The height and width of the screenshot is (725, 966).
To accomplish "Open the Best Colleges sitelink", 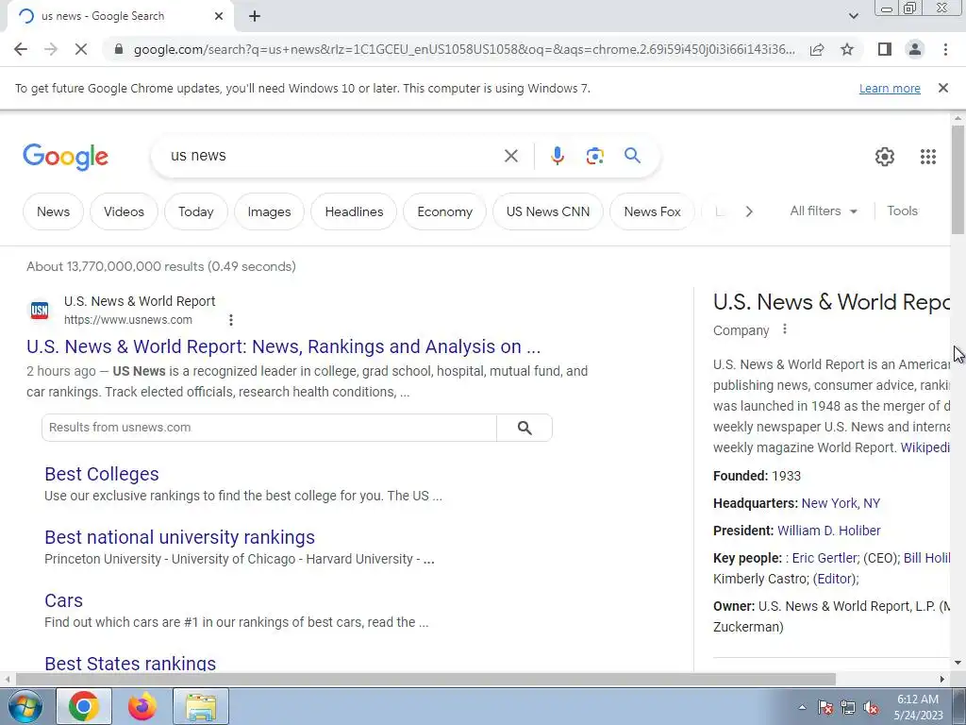I will click(x=102, y=474).
